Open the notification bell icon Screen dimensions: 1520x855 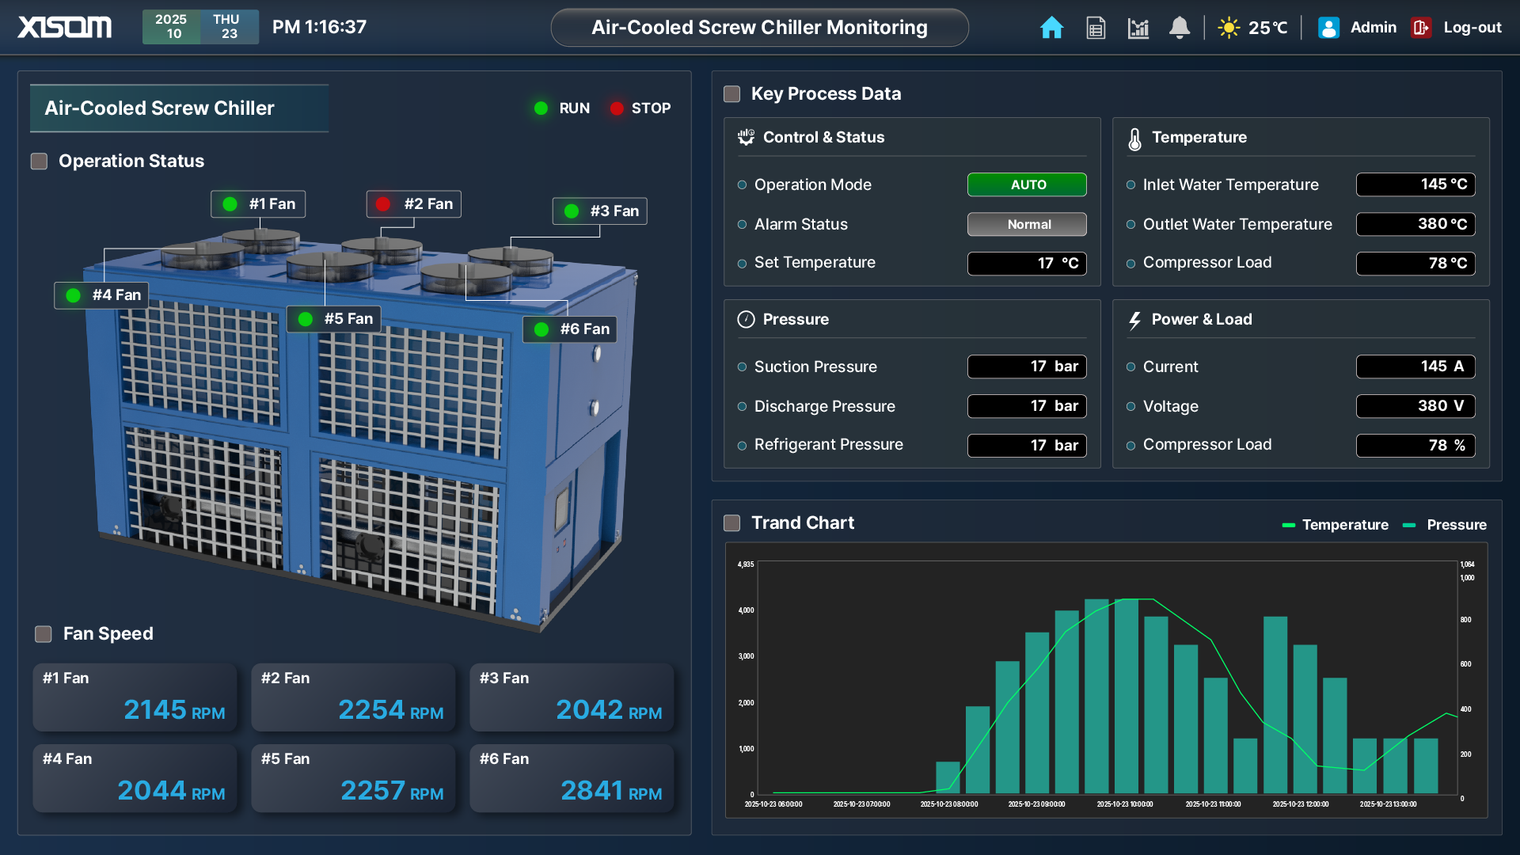click(1180, 27)
